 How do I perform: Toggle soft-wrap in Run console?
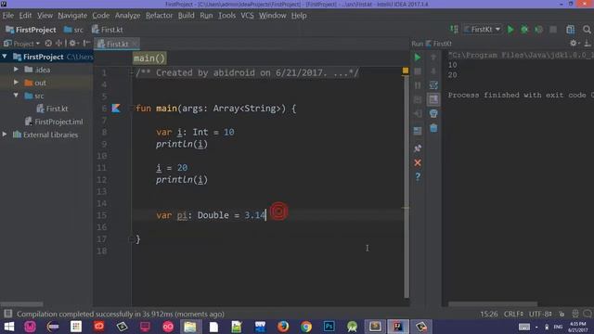point(433,85)
